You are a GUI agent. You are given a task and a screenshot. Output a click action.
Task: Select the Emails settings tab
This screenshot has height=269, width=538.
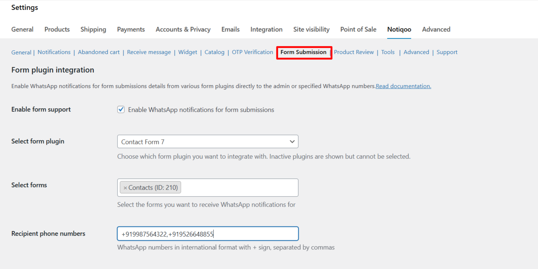[x=230, y=29]
